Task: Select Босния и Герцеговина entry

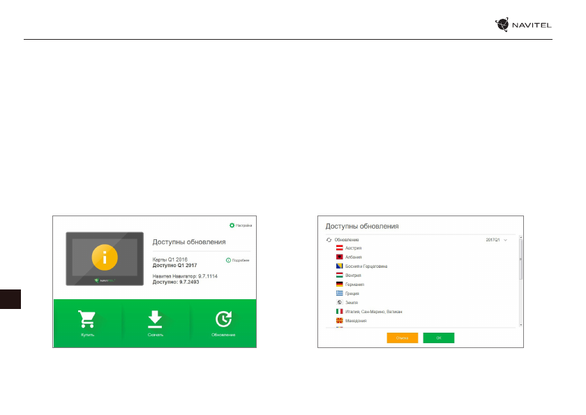Action: click(x=366, y=266)
